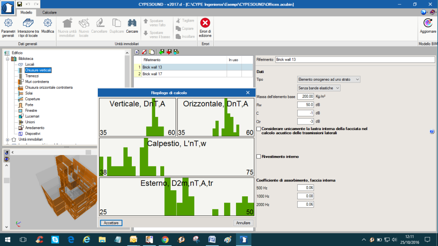438x246 pixels.
Task: Click the 1000 Hz absorption field
Action: pyautogui.click(x=305, y=196)
